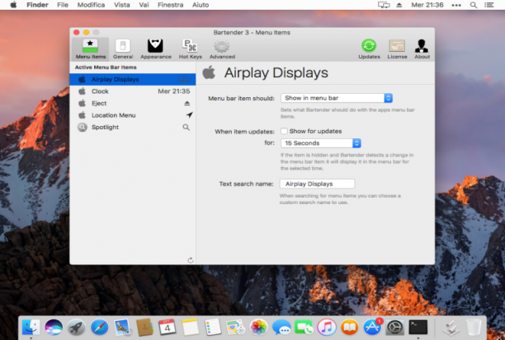Select the Spotlight list item
This screenshot has height=340, width=505.
tap(133, 128)
